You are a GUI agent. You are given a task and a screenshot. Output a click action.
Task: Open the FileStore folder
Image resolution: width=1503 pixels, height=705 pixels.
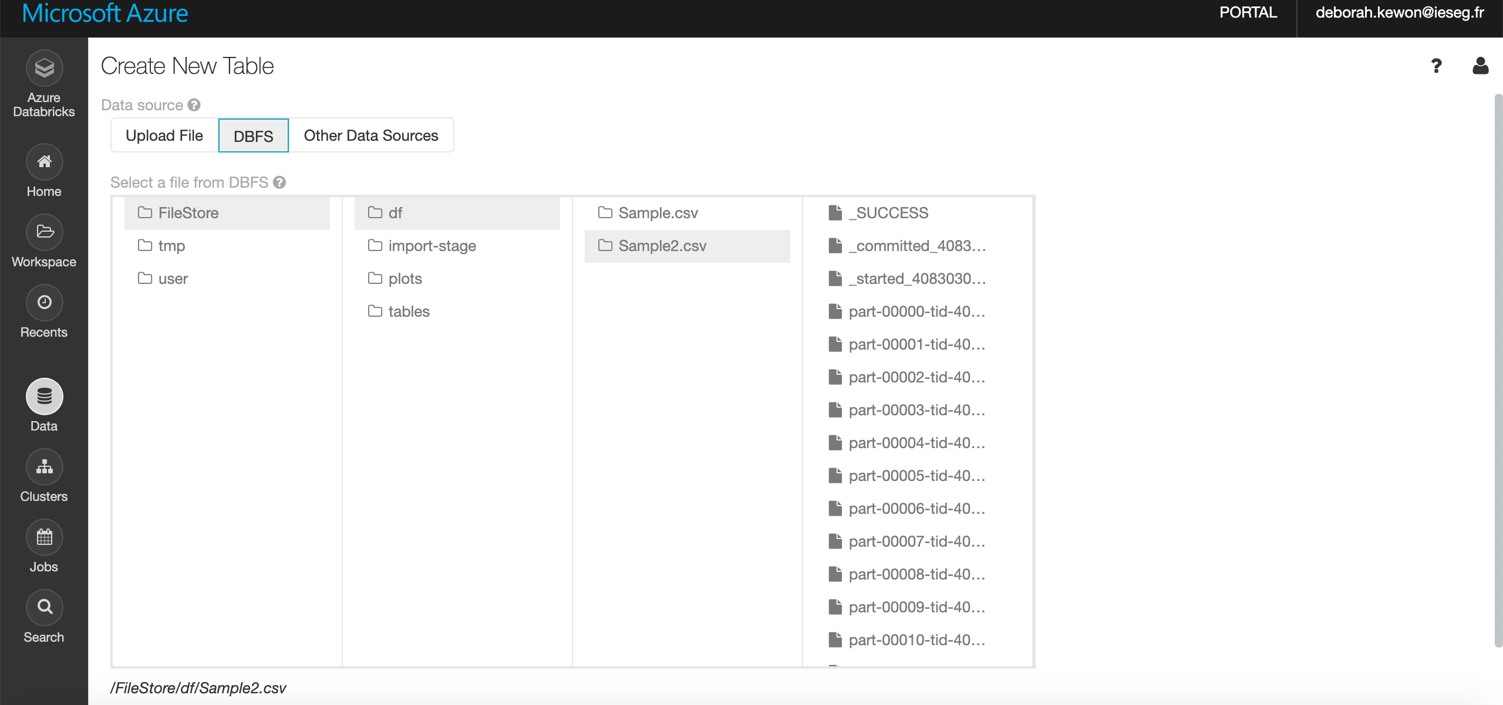(x=188, y=212)
